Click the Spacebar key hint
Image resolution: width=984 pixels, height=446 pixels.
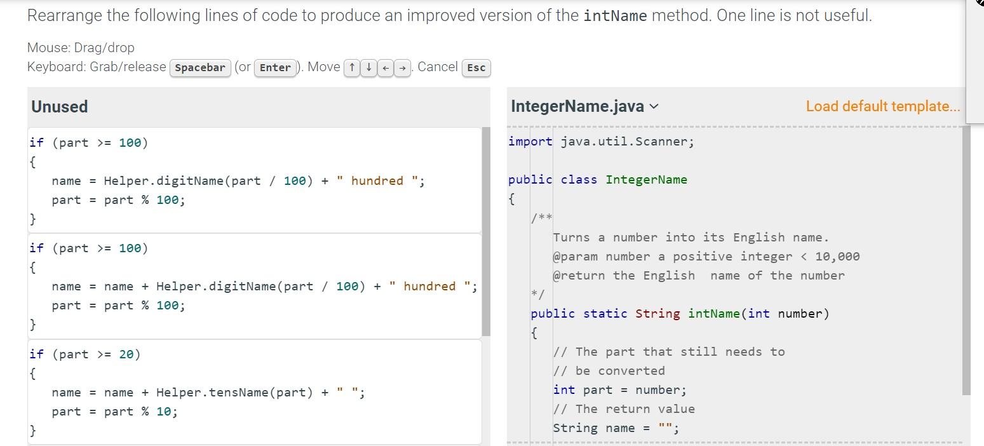pos(200,68)
